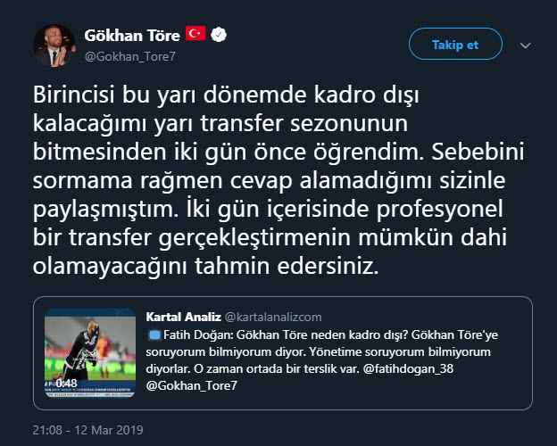The height and width of the screenshot is (446, 557).
Task: Open the 21:08 - 12 Mar 2019 timestamp
Action: pos(87,430)
